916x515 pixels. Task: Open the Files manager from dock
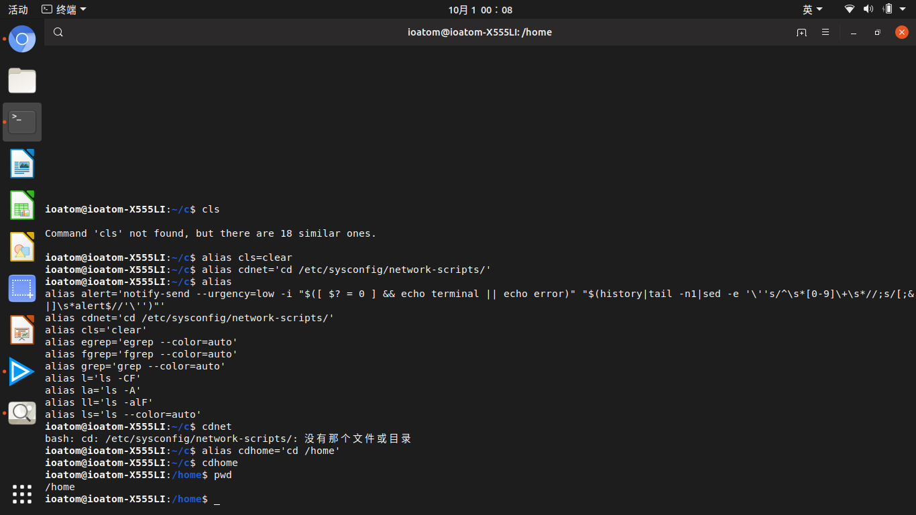click(x=22, y=80)
